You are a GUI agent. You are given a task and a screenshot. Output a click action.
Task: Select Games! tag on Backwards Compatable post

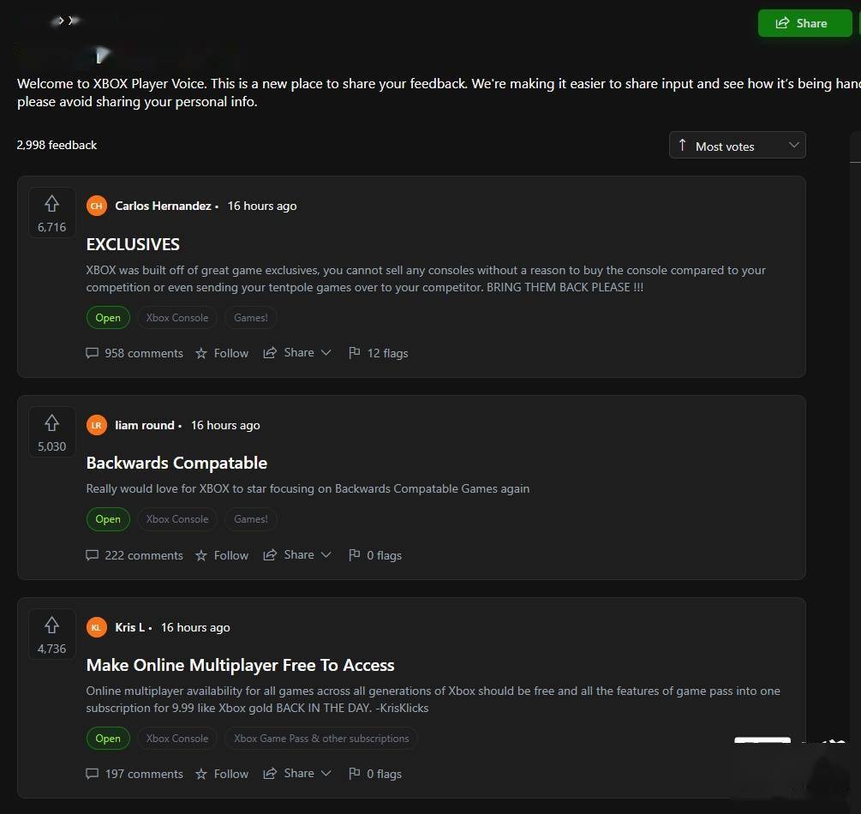point(250,519)
